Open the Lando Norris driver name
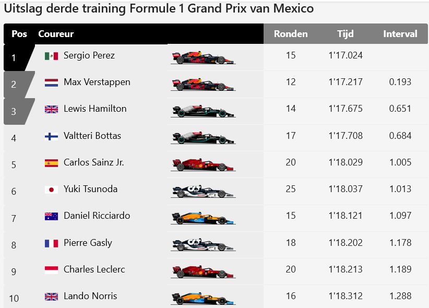Viewport: 429px width, 308px height. pos(90,296)
